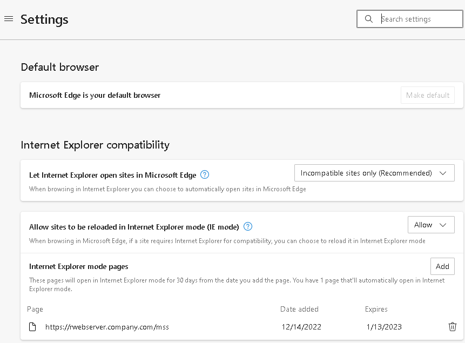Click the search magnifier icon
Viewport: 465px width, 343px height.
click(x=369, y=18)
